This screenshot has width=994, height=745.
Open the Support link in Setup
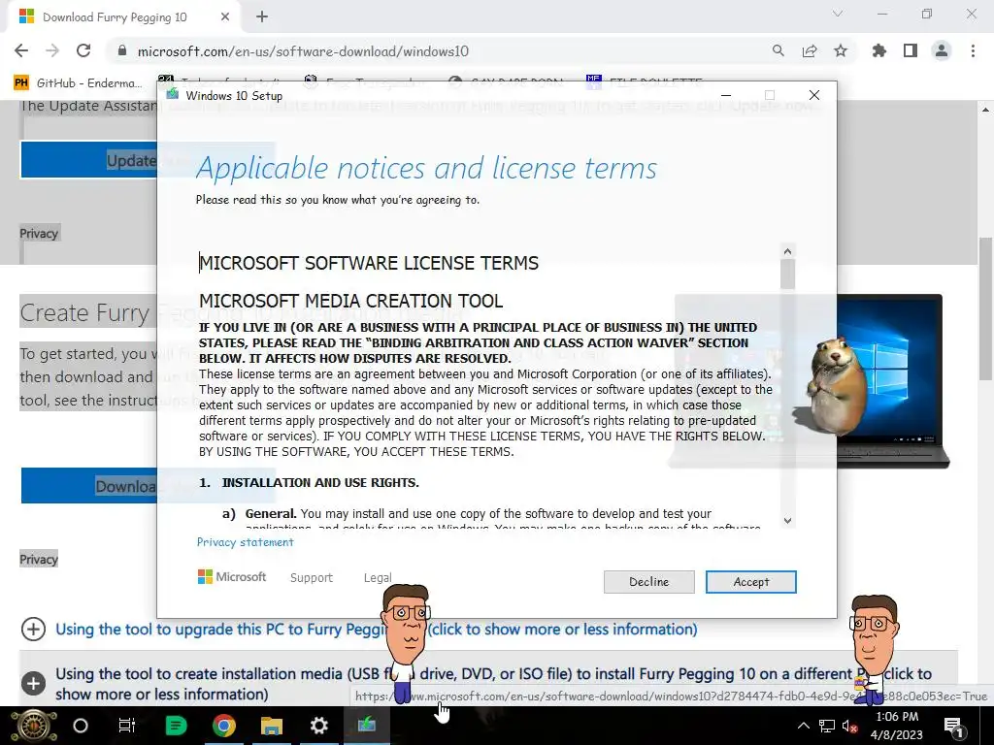click(312, 578)
